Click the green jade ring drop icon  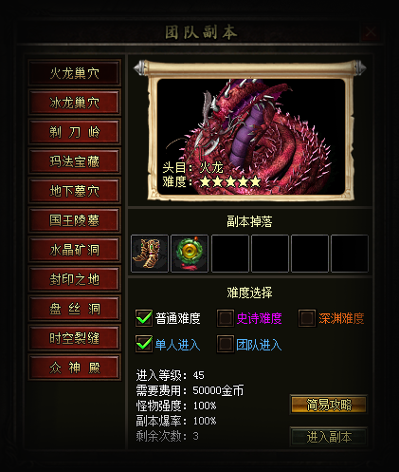pyautogui.click(x=190, y=254)
